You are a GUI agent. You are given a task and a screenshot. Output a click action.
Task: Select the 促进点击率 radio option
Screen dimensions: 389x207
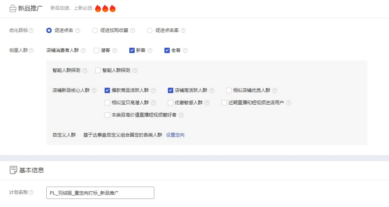[150, 30]
